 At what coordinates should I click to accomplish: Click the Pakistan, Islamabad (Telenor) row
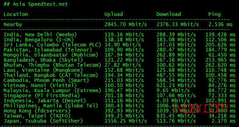point(119,50)
